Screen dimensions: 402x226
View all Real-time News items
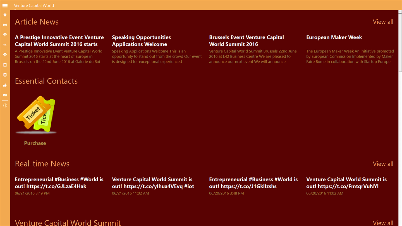pyautogui.click(x=383, y=164)
